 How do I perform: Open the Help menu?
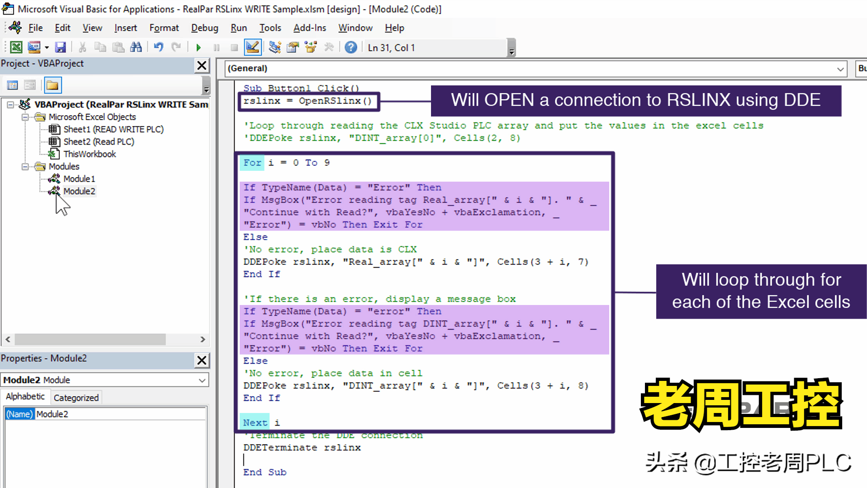pyautogui.click(x=394, y=28)
